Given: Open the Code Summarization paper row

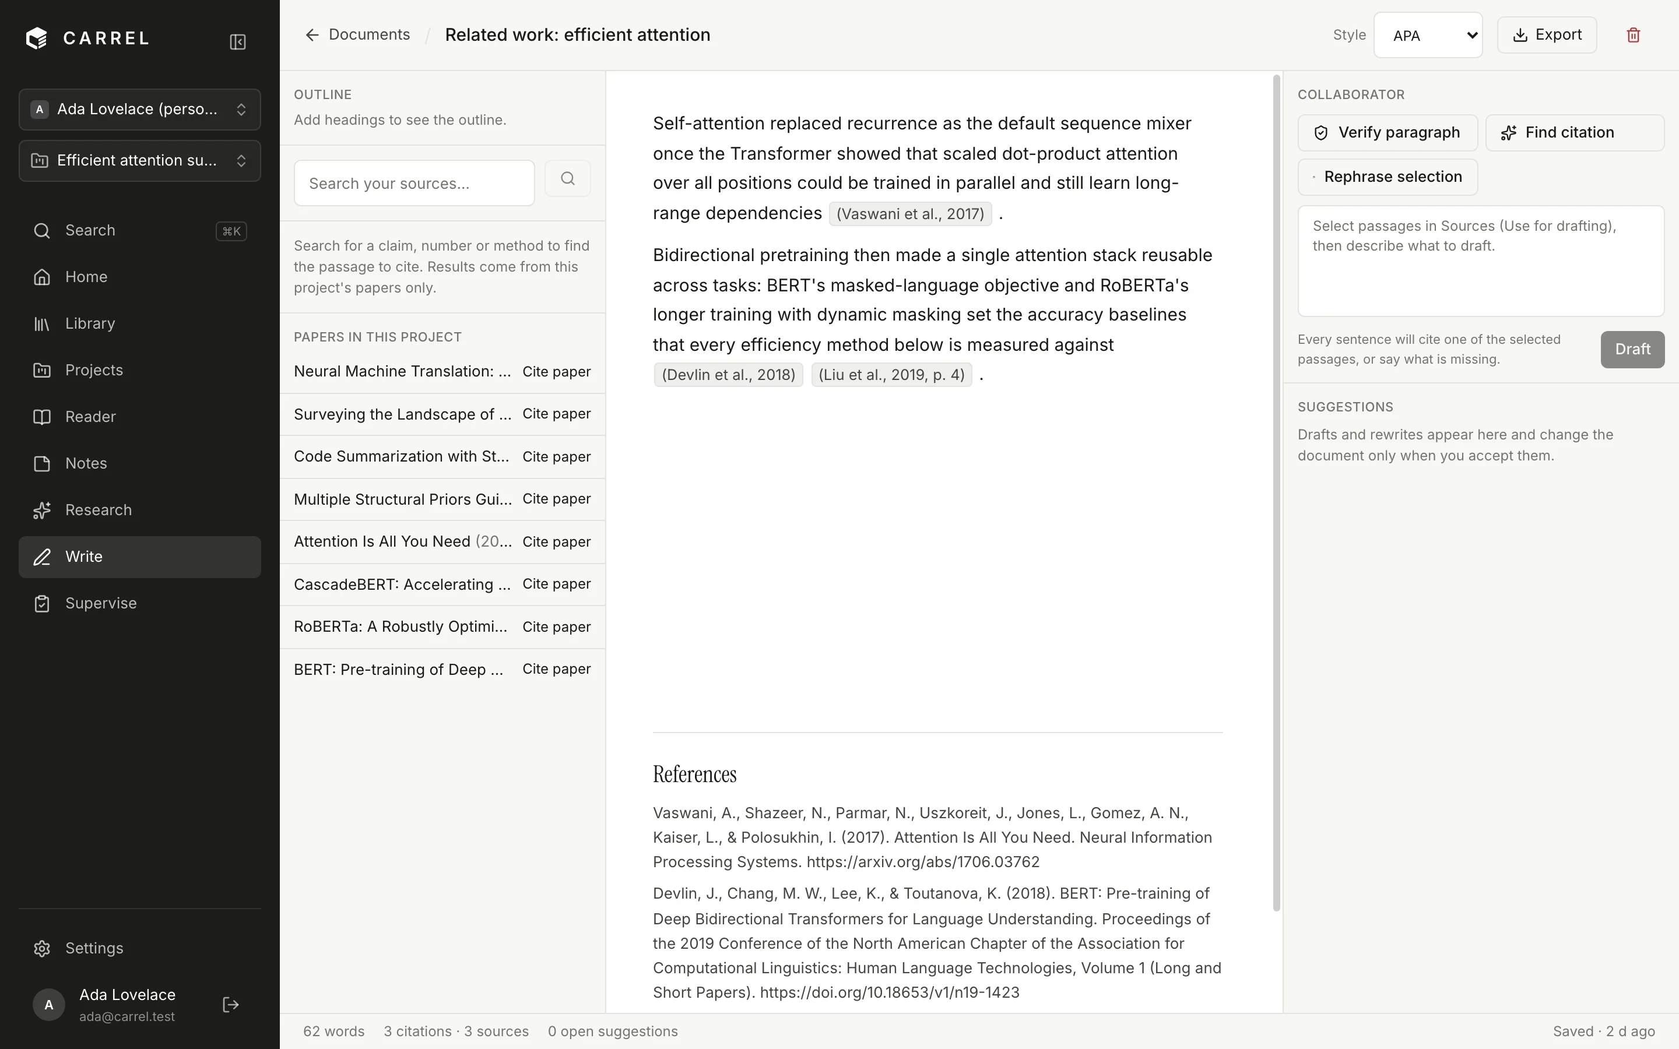Looking at the screenshot, I should click(x=402, y=456).
